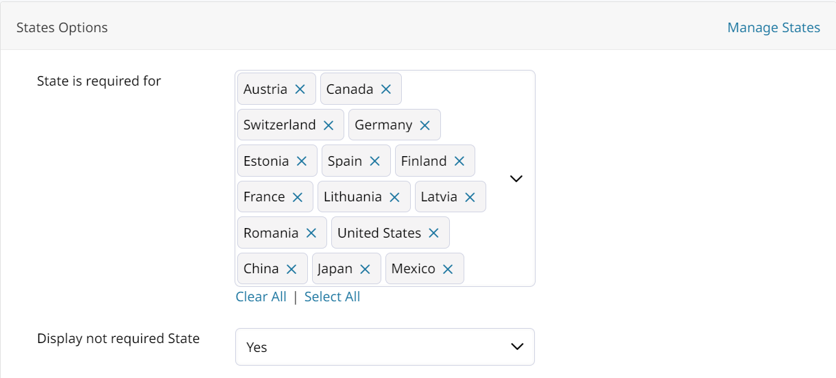The height and width of the screenshot is (378, 836).
Task: Click the Select All link
Action: tap(332, 297)
